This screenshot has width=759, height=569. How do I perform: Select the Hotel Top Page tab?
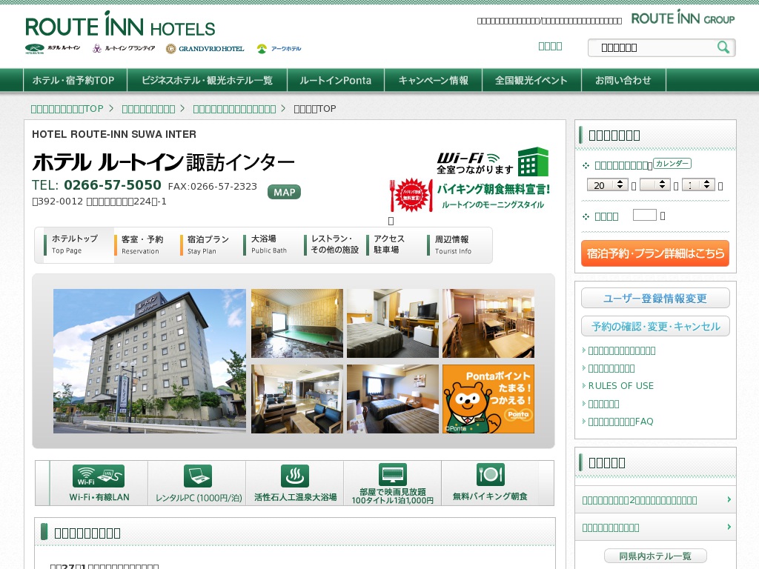pos(78,244)
